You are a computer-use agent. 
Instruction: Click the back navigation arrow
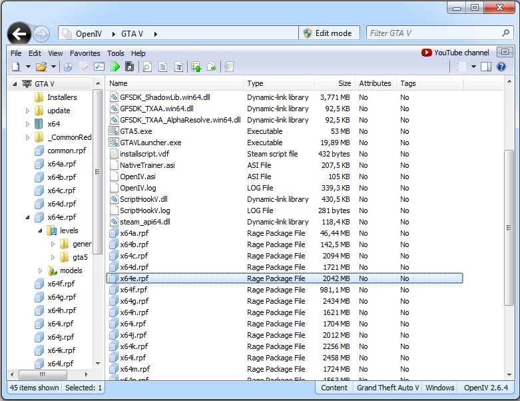coord(19,34)
